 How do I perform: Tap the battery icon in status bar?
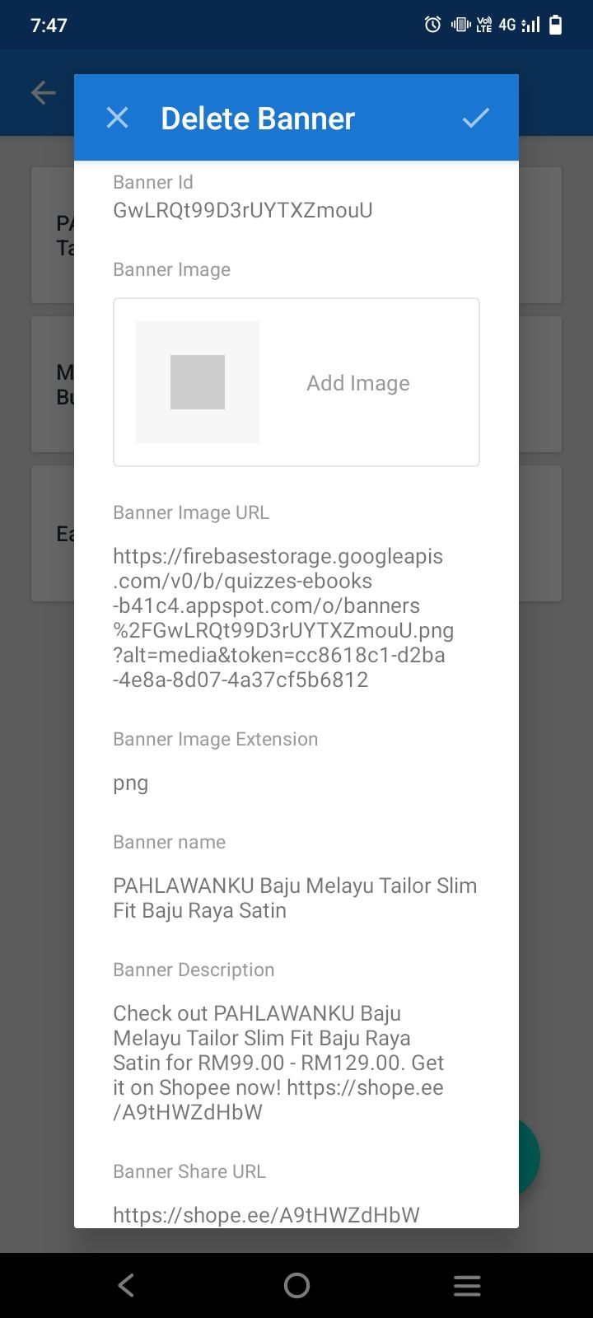pyautogui.click(x=556, y=25)
